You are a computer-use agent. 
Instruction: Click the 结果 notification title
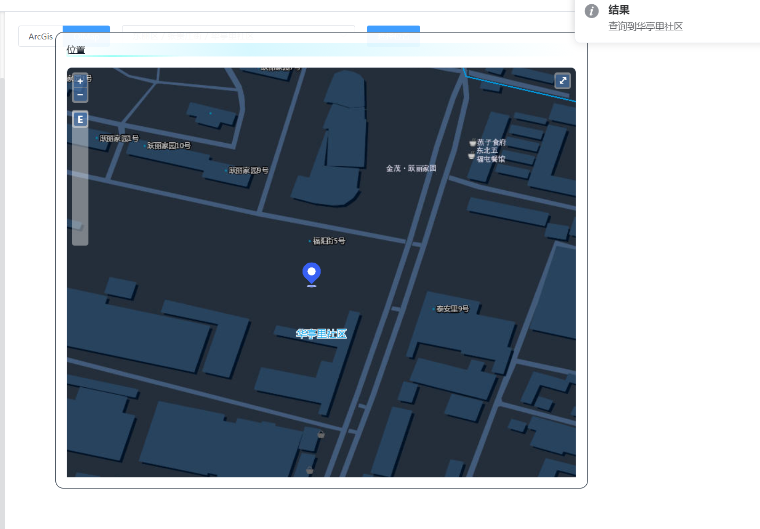click(619, 10)
